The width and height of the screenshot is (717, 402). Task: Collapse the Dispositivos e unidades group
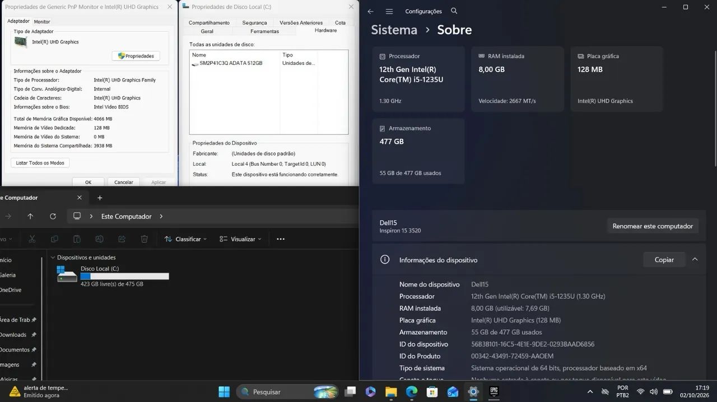53,258
